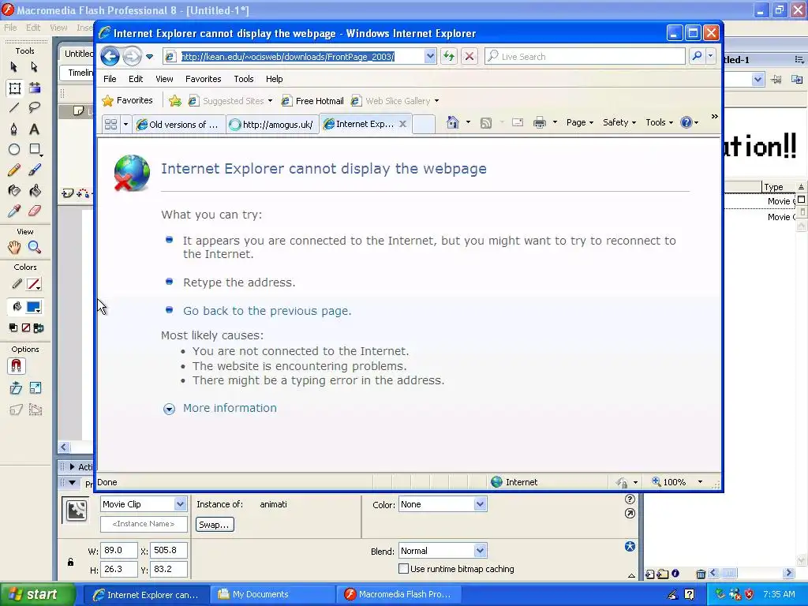
Task: Toggle the Snap to Objects magnet
Action: pos(16,366)
